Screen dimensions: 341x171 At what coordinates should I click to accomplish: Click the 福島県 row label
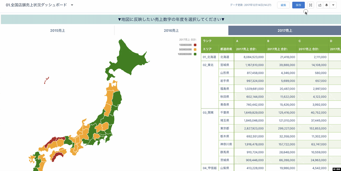(x=226, y=89)
